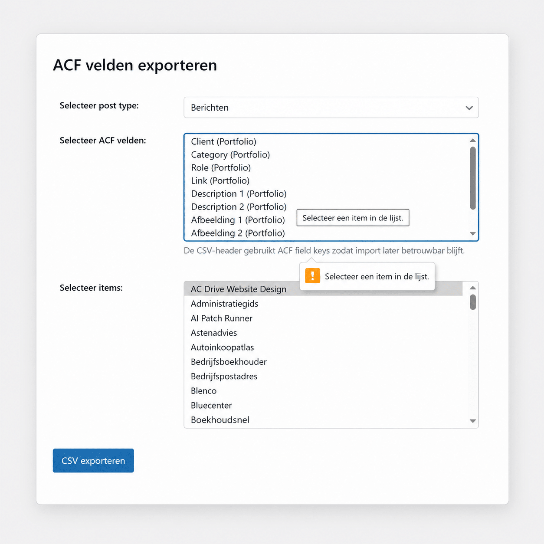Click the post type dropdown chevron arrow
Viewport: 544px width, 544px height.
pyautogui.click(x=469, y=108)
